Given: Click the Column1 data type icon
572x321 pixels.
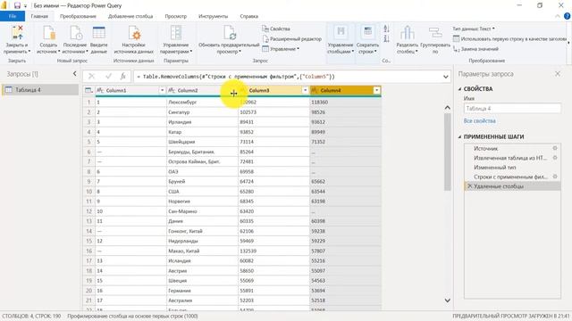Looking at the screenshot, I should point(99,90).
